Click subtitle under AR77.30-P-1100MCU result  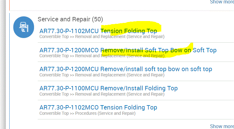(102, 94)
